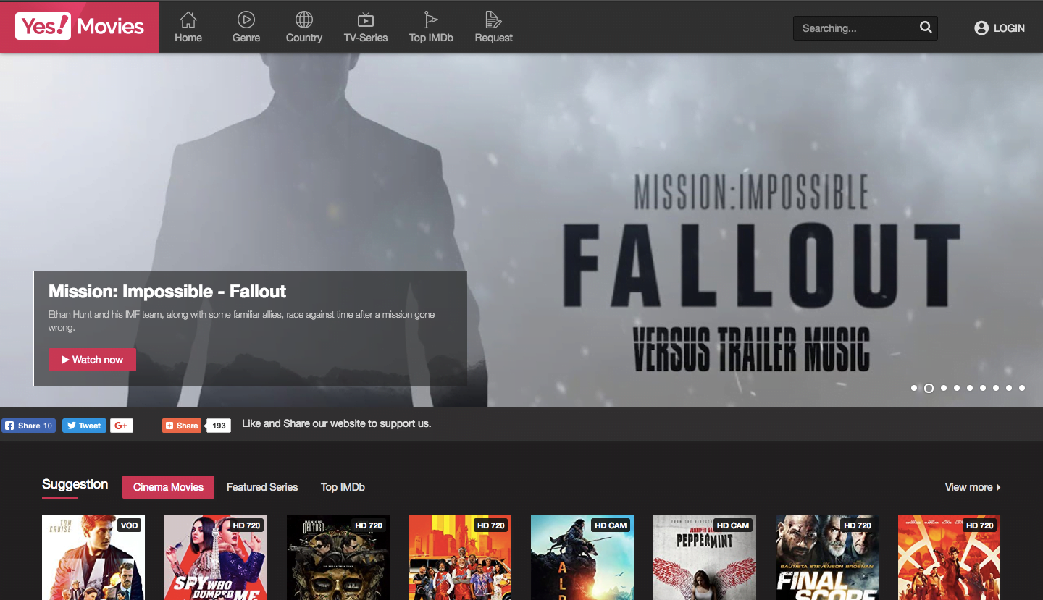Open the red-orange HD 720 poster at far right
The image size is (1043, 600).
tap(950, 557)
